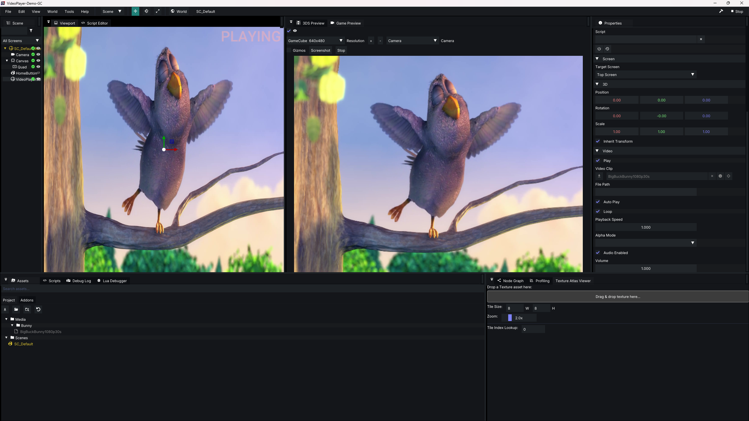
Task: Uncheck the Play checkbox
Action: [598, 161]
